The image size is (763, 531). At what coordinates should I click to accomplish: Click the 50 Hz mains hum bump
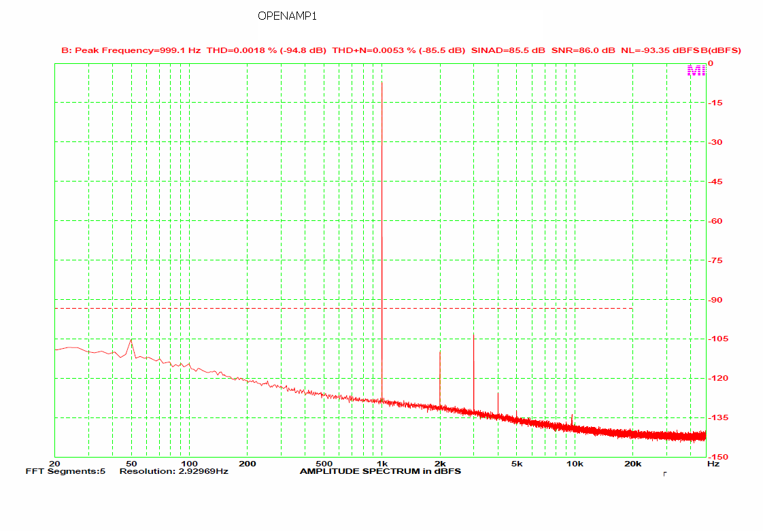point(131,347)
